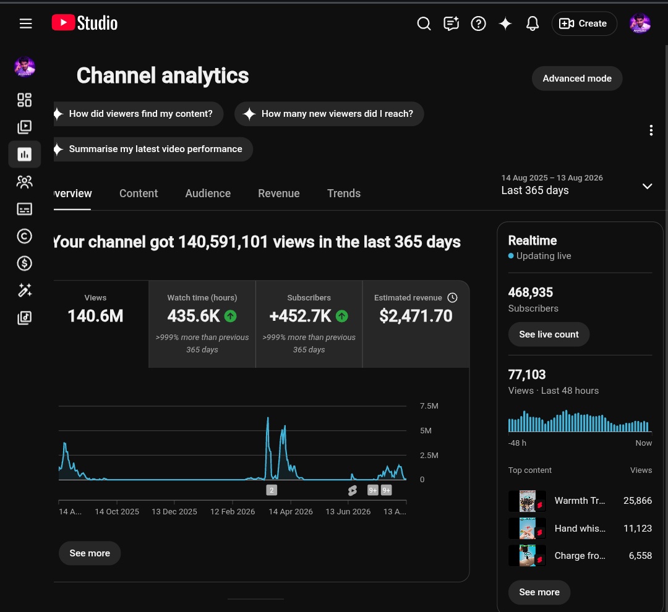
Task: Click the Create button
Action: tap(584, 23)
